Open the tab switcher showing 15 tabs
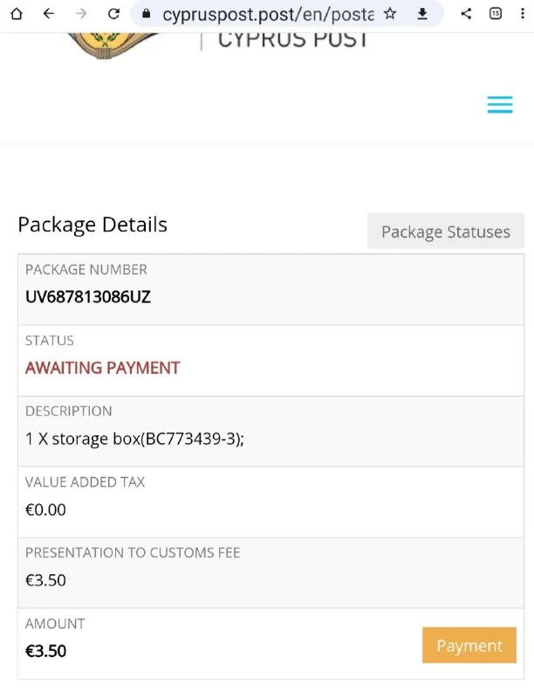534x699 pixels. (496, 14)
